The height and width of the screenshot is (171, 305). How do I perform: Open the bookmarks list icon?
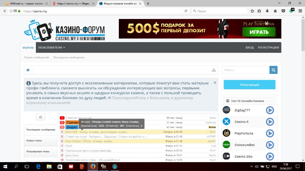pyautogui.click(x=259, y=11)
